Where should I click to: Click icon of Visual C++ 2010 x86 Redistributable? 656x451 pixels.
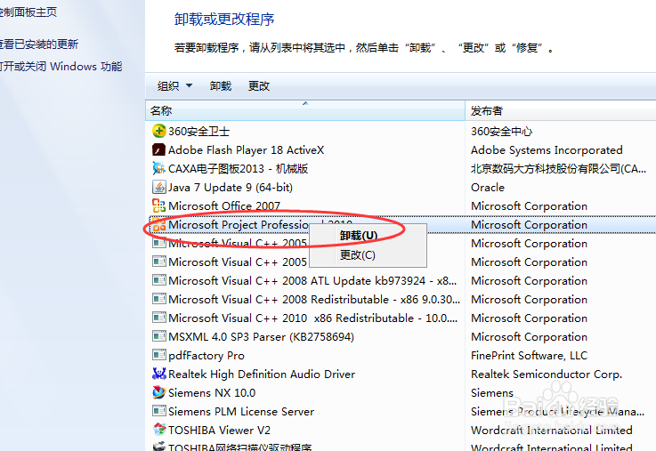point(159,318)
